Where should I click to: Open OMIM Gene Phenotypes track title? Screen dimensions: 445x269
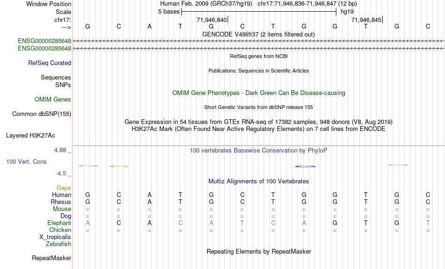tap(259, 93)
